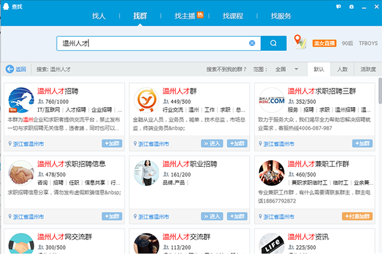Open 温州人才资讯 LIFE avatar
Image resolution: width=382 pixels, height=254 pixels.
[x=272, y=244]
